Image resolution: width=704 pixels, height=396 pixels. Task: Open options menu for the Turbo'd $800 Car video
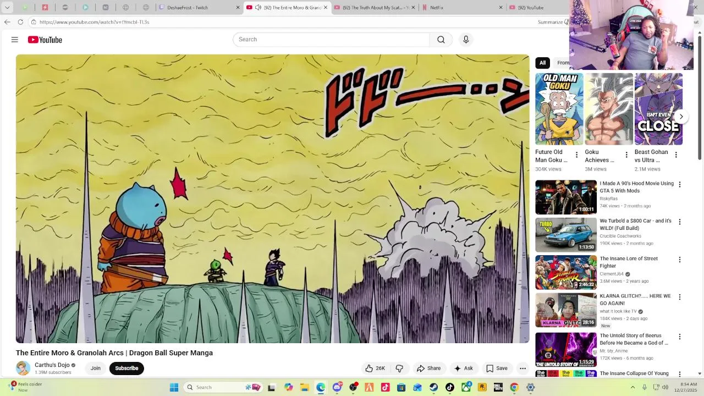(680, 222)
